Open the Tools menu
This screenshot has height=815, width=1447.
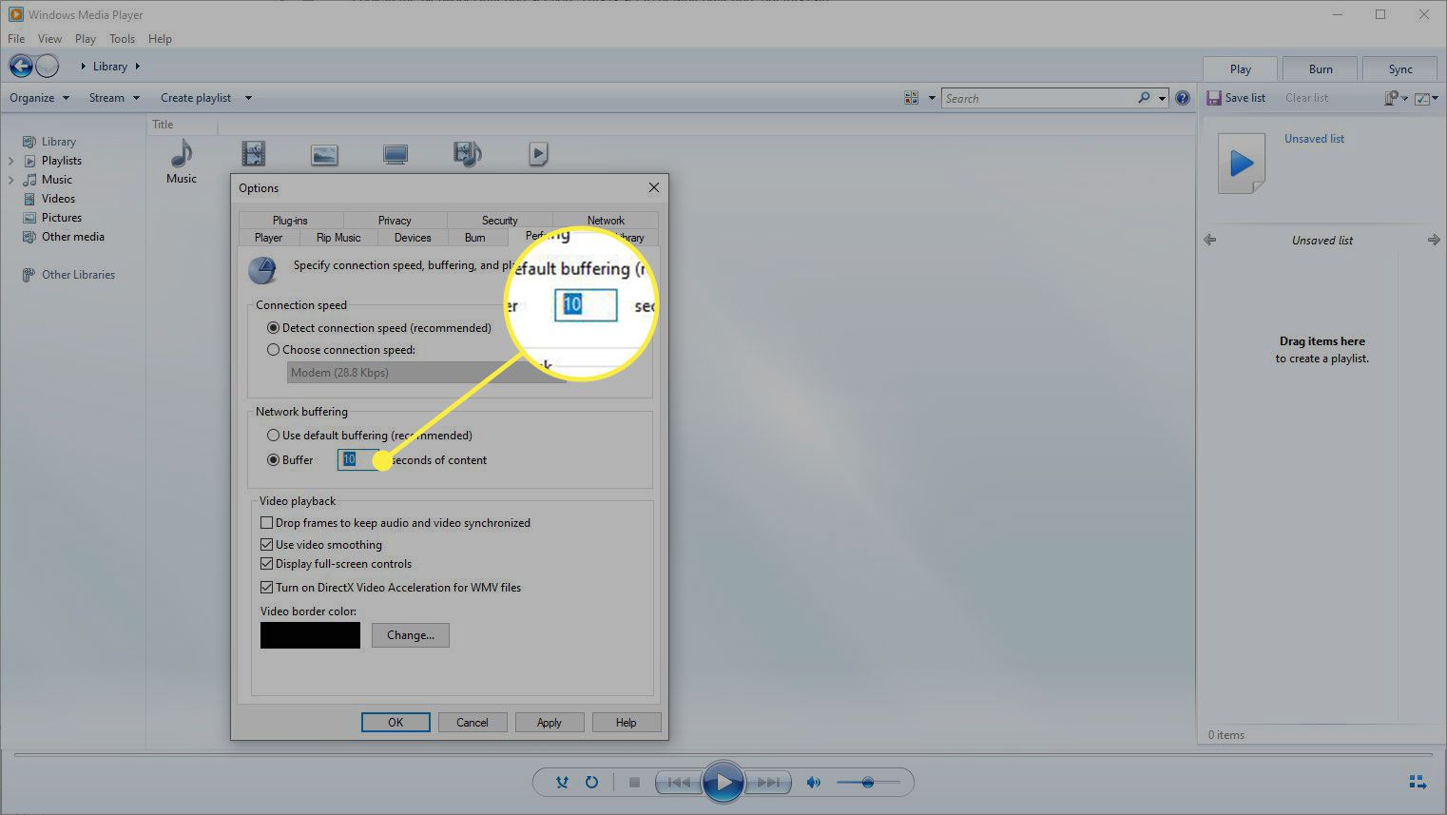[x=122, y=39]
